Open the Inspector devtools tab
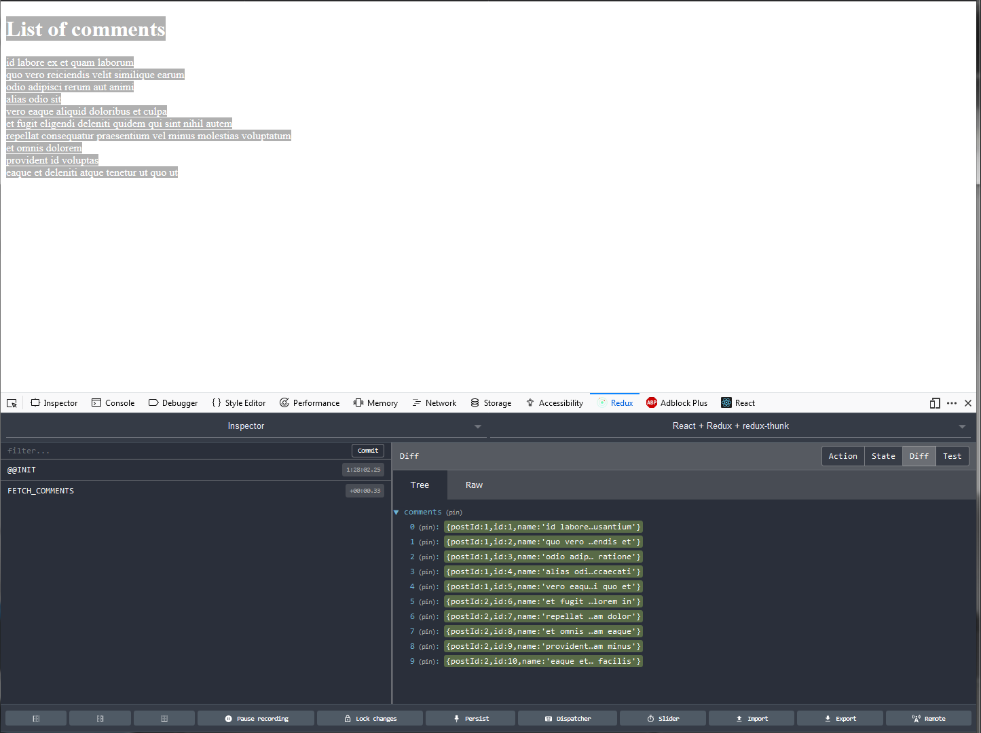Screen dimensions: 981x733 (54, 403)
